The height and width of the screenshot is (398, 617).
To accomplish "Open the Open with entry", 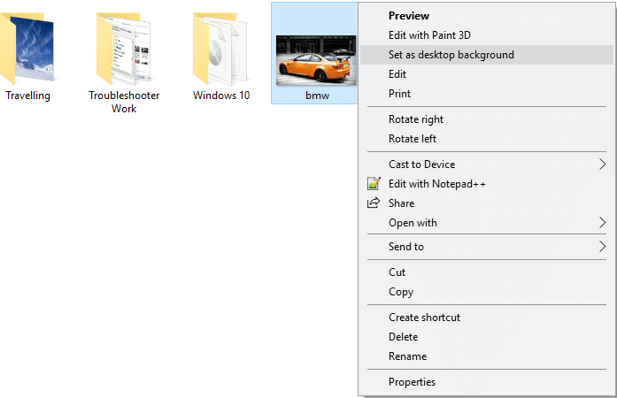I will 487,223.
